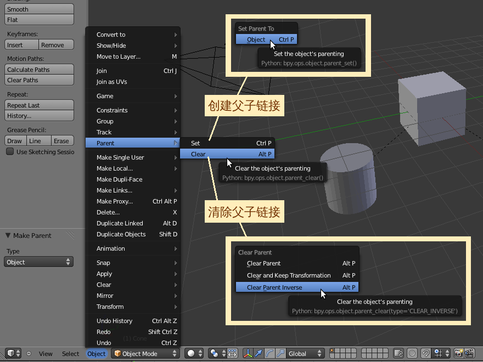
Task: Toggle manipulate object centers only icon
Action: [x=232, y=353]
